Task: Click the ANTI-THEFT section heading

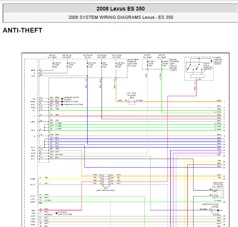Action: (22, 30)
